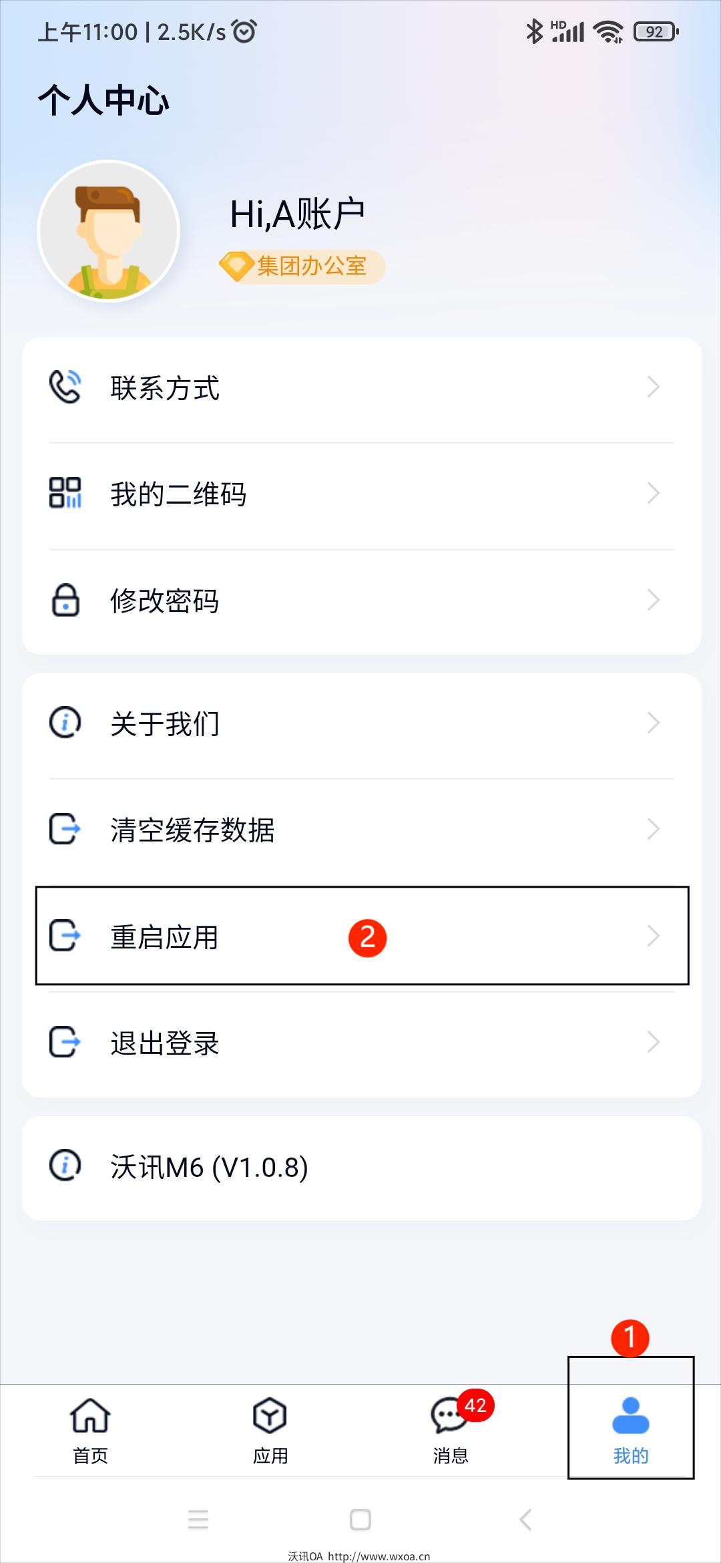
Task: Open the 应用 tab
Action: point(270,1428)
